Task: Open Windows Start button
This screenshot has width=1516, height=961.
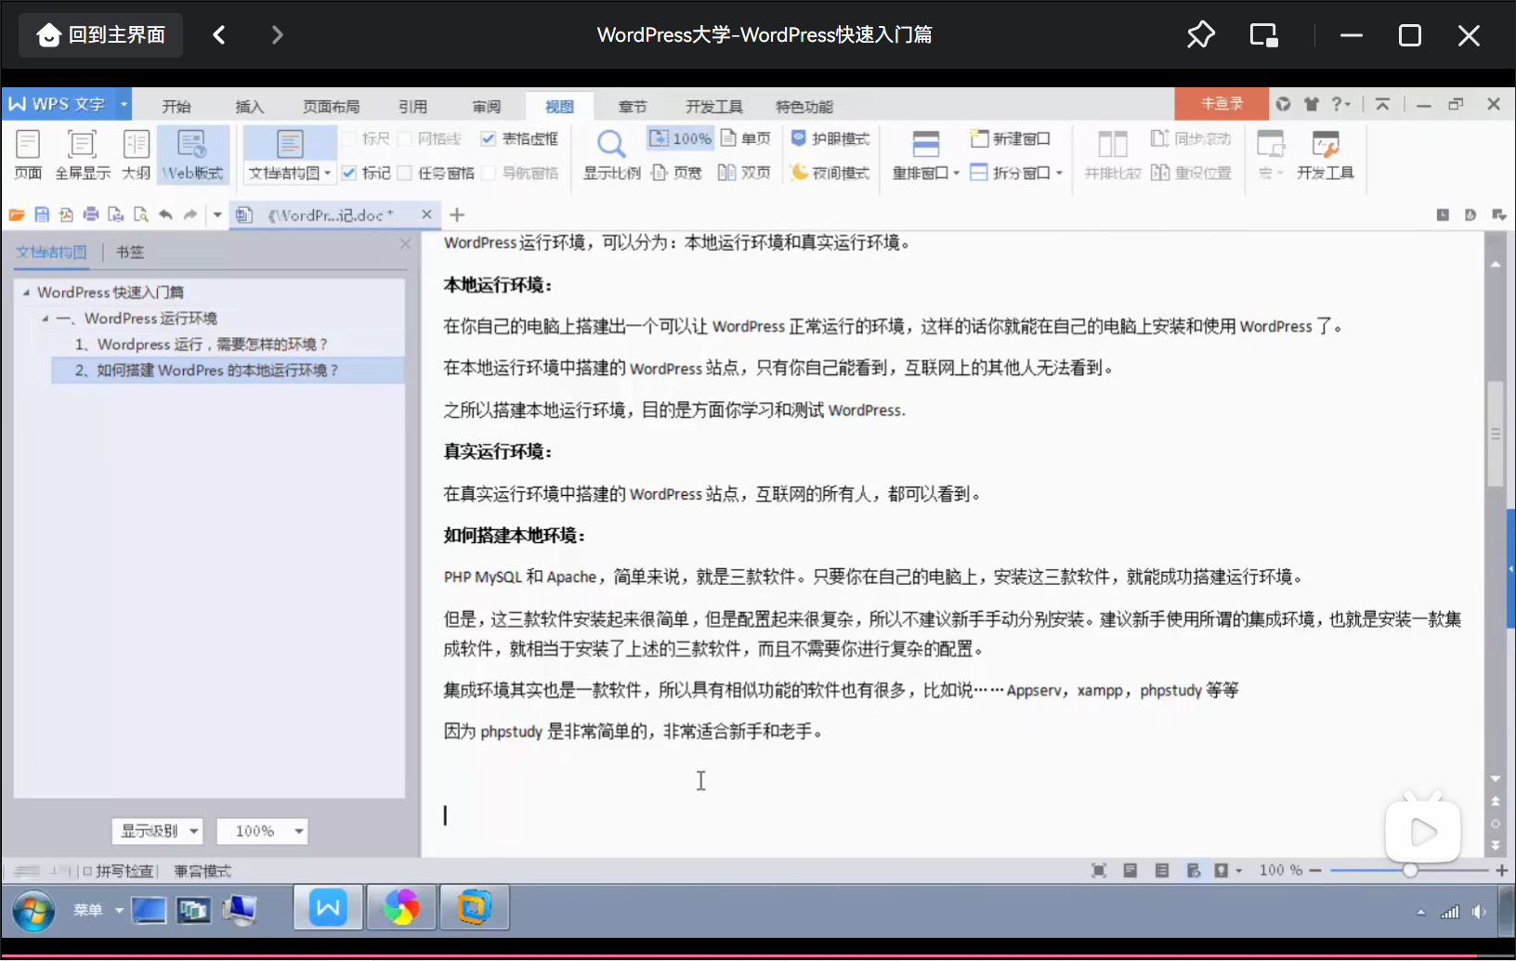Action: click(x=33, y=910)
